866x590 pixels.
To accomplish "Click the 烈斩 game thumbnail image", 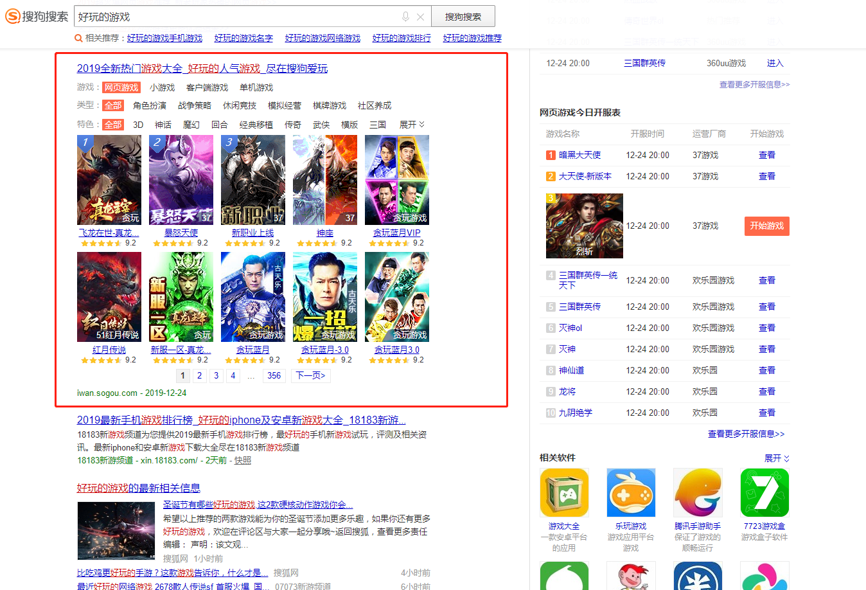I will click(x=584, y=226).
